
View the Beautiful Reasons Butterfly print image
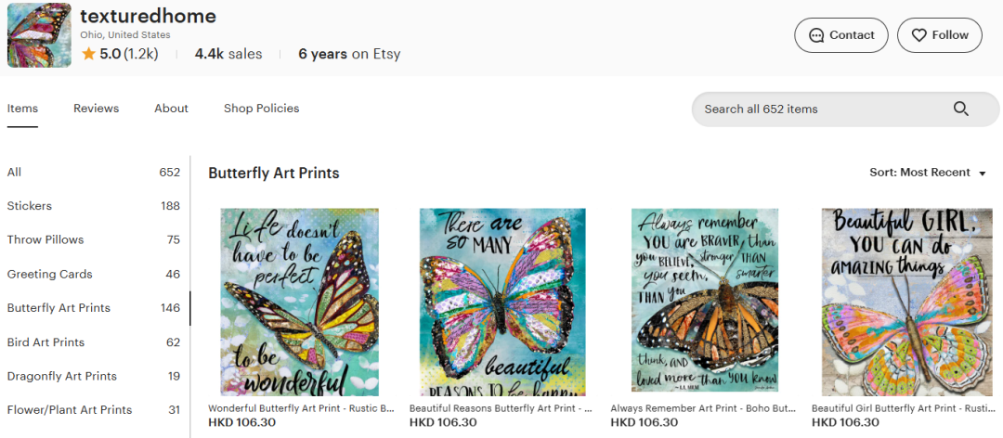501,302
